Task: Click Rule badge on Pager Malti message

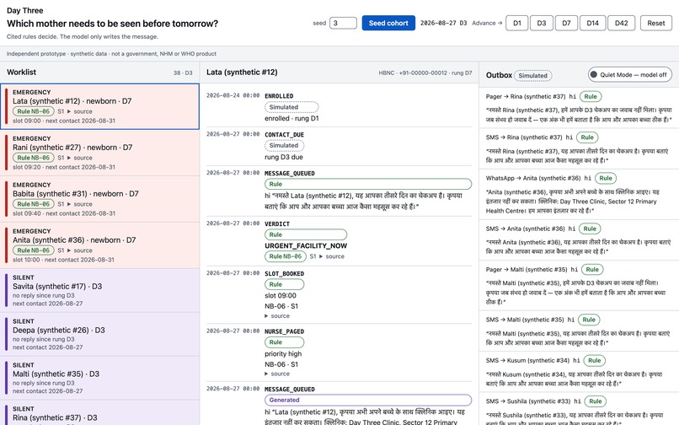Action: [592, 269]
